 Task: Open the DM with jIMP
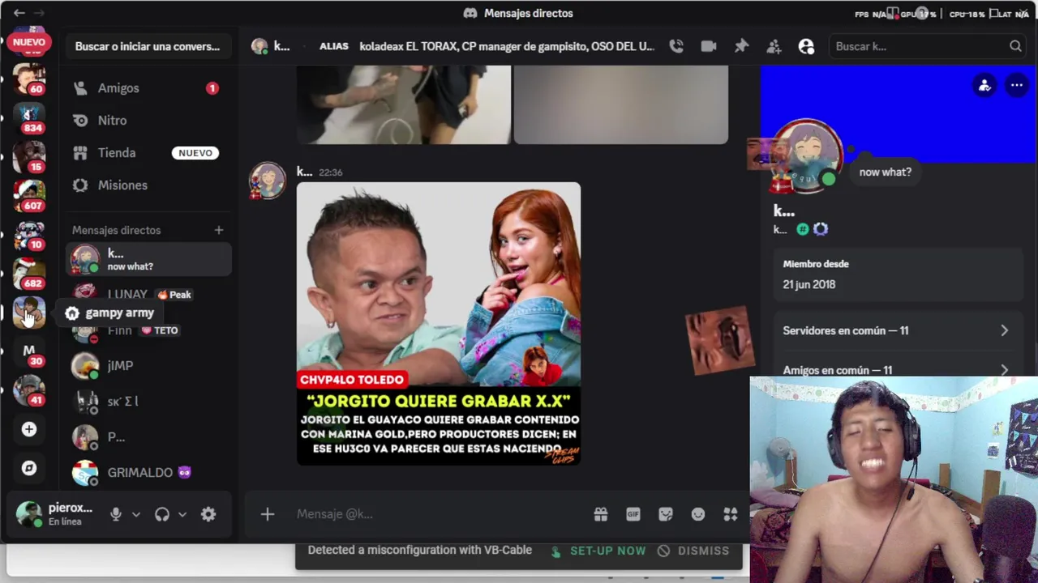[148, 366]
